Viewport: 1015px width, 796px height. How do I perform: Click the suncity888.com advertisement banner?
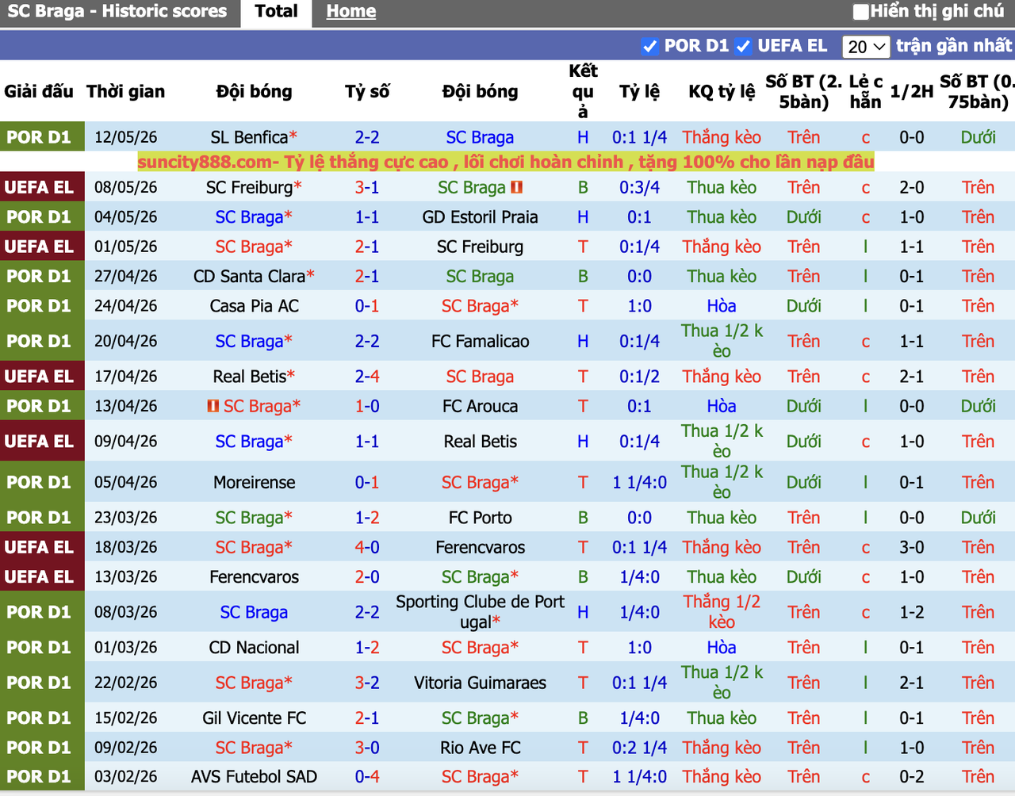tap(505, 163)
